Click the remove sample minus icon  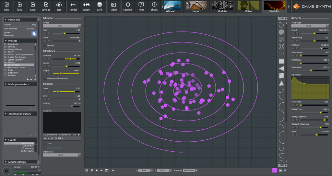coord(49,138)
